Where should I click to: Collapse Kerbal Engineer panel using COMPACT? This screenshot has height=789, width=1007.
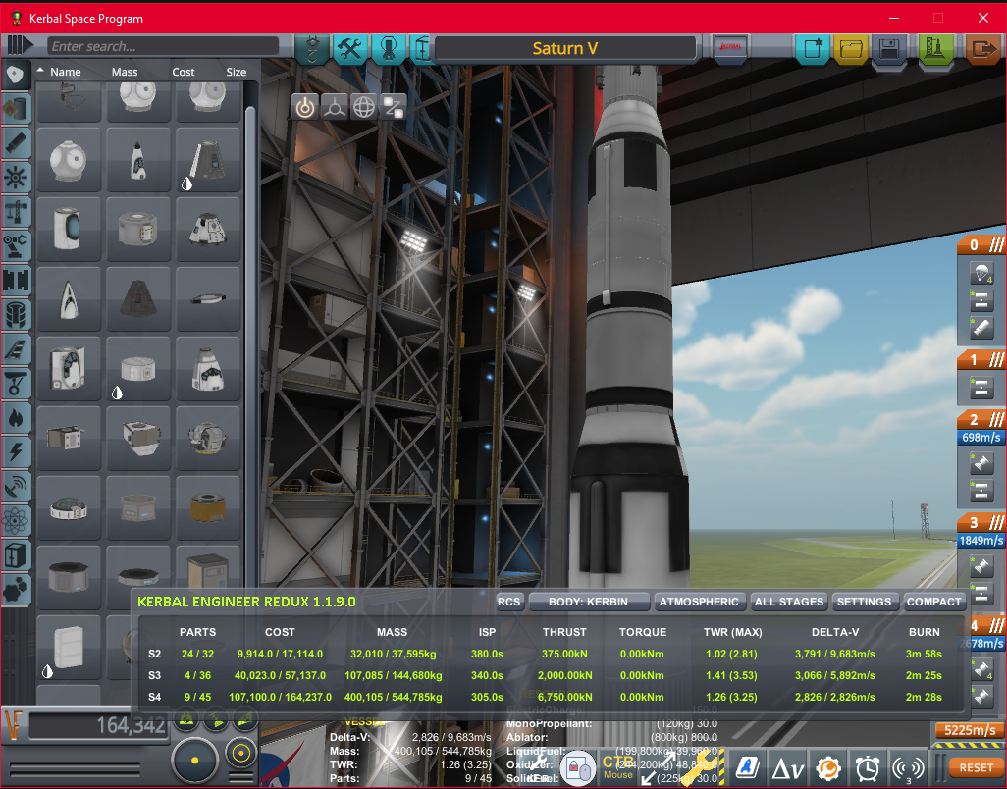click(x=933, y=602)
